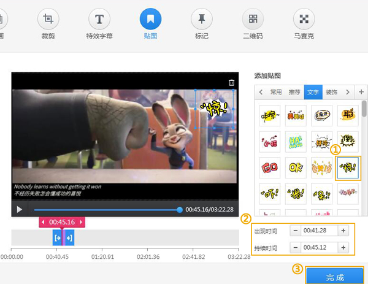Choose the 咔嚓~ sticker
368x284 pixels.
point(270,116)
